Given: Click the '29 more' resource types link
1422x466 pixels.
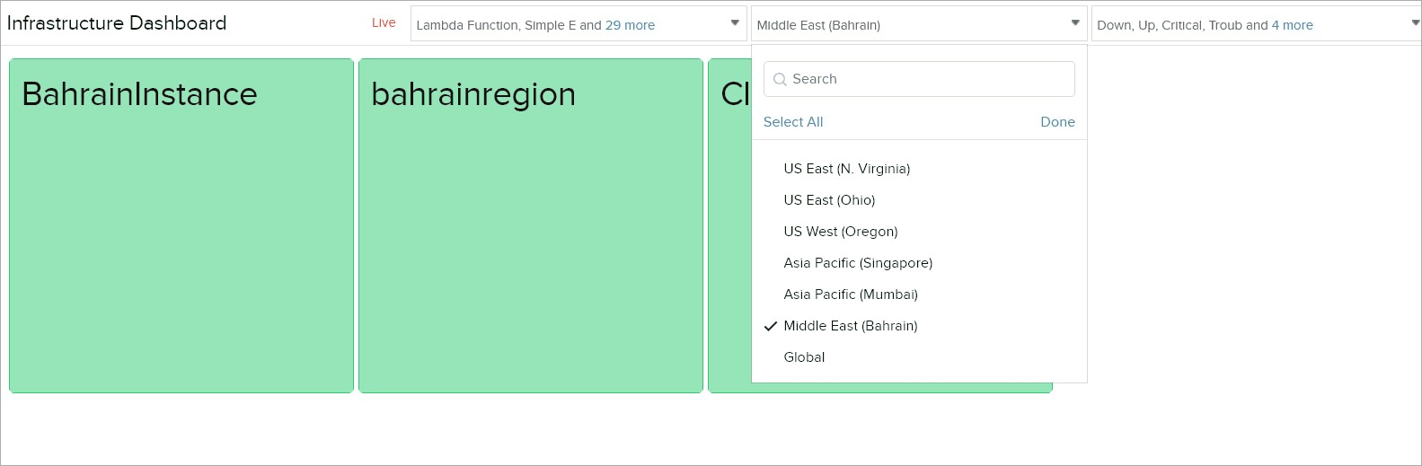Looking at the screenshot, I should (630, 25).
